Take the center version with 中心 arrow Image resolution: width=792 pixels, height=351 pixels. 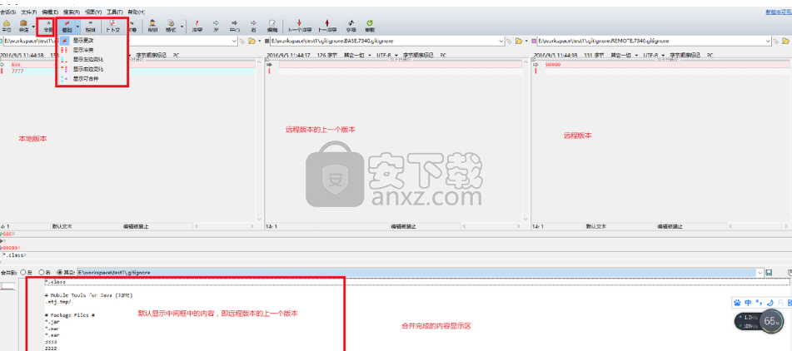click(x=234, y=27)
